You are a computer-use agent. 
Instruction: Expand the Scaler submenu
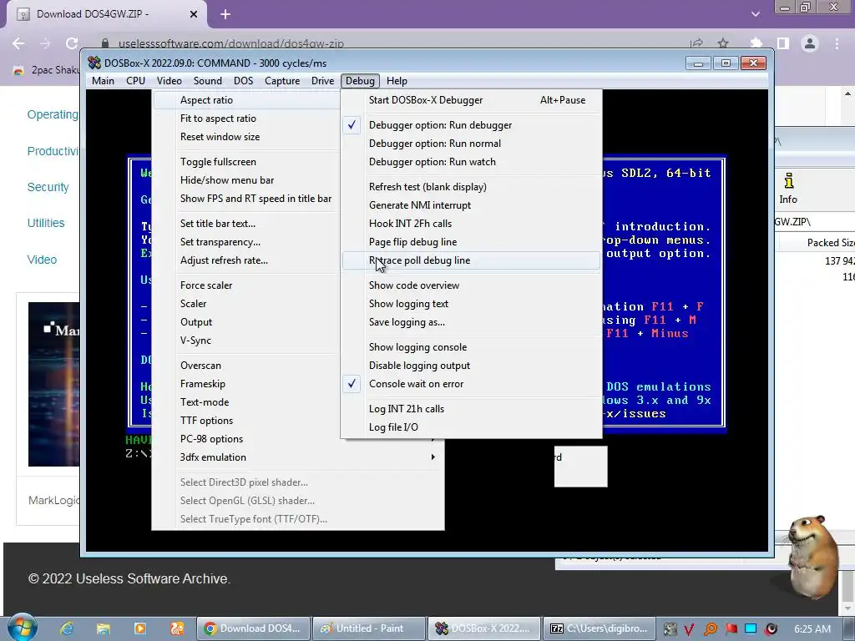pos(247,304)
